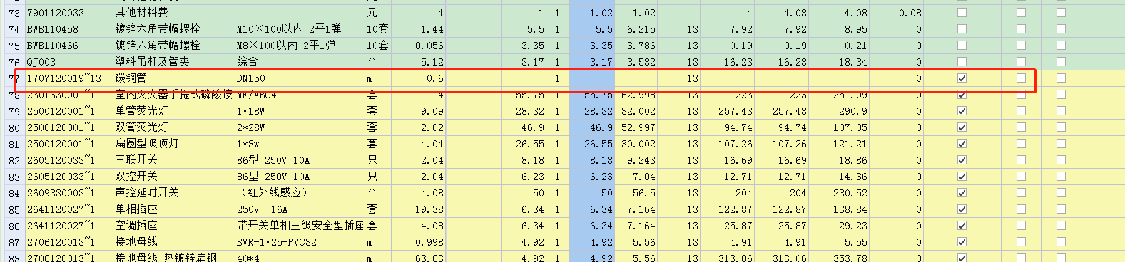The height and width of the screenshot is (262, 1125).
Task: Click quantity cell 0.056
Action: point(418,46)
